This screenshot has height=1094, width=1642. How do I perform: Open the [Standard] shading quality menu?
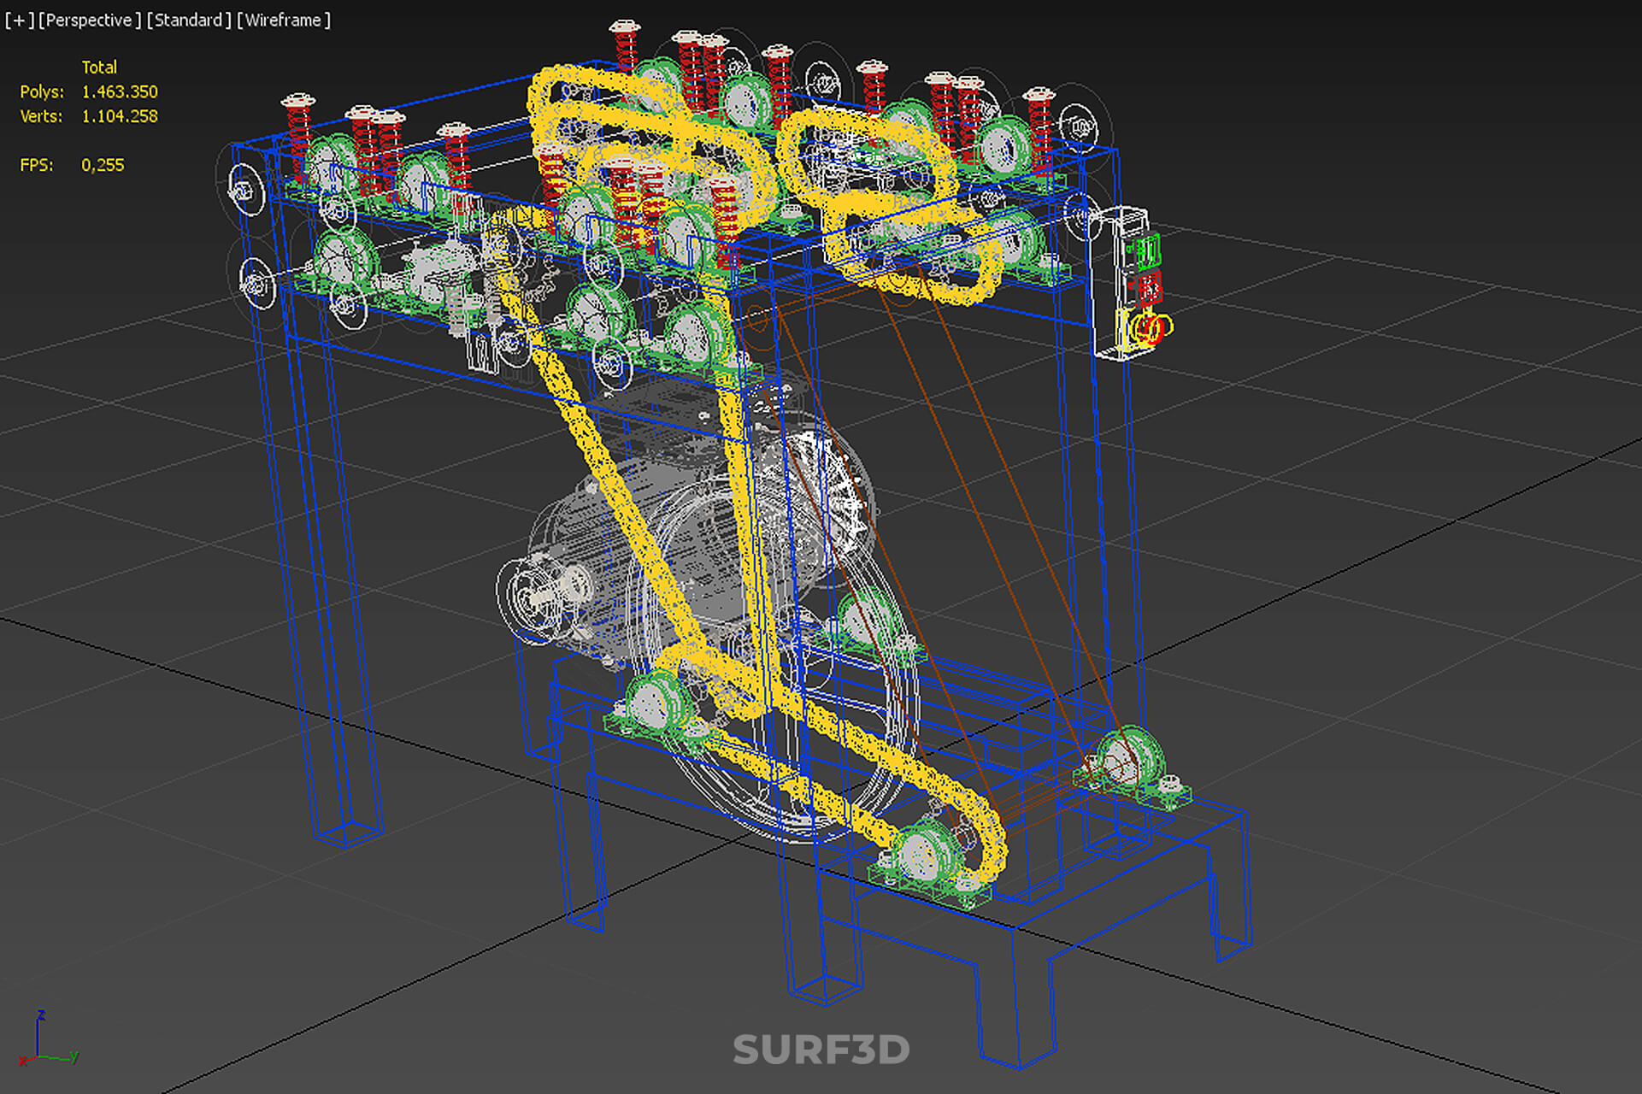pyautogui.click(x=189, y=20)
